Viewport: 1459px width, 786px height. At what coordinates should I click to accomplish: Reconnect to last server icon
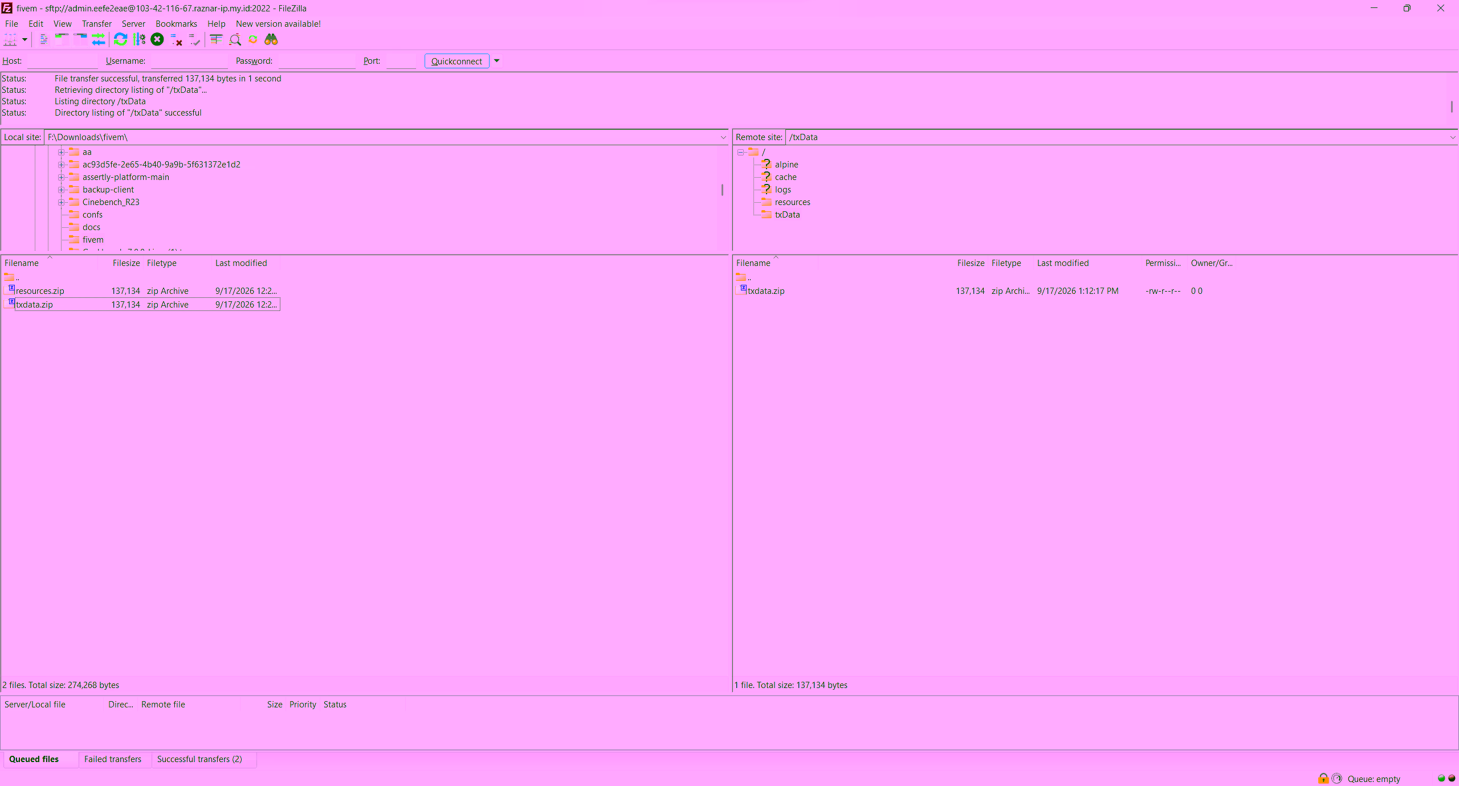[x=194, y=39]
